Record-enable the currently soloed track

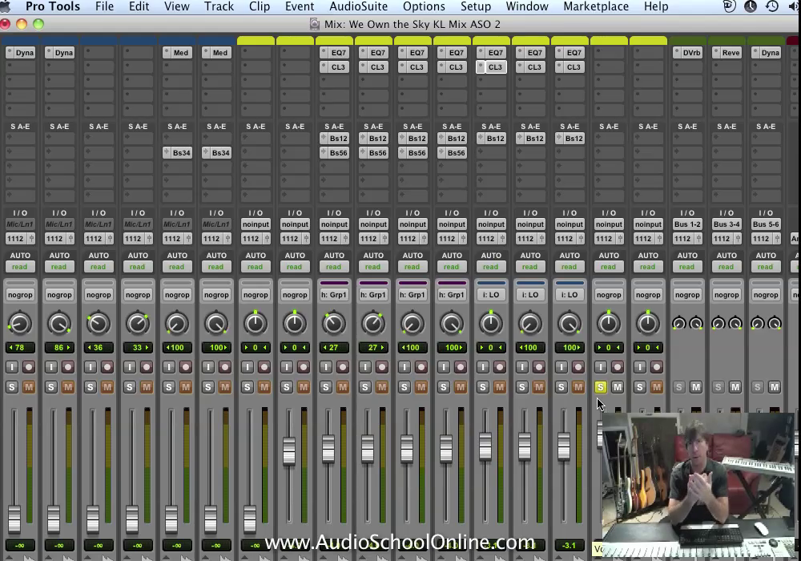click(618, 367)
